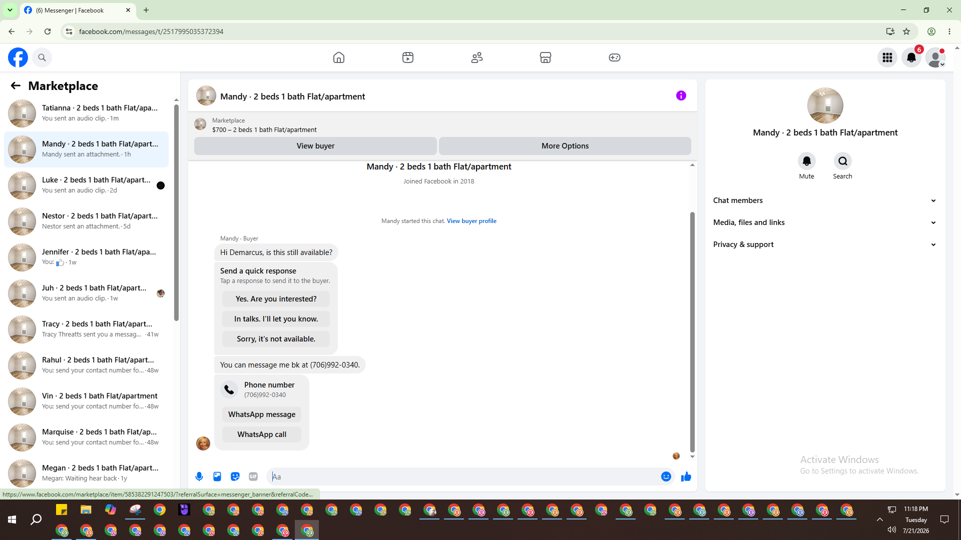The height and width of the screenshot is (540, 961).
Task: Expand the Privacy & support section
Action: [x=825, y=244]
